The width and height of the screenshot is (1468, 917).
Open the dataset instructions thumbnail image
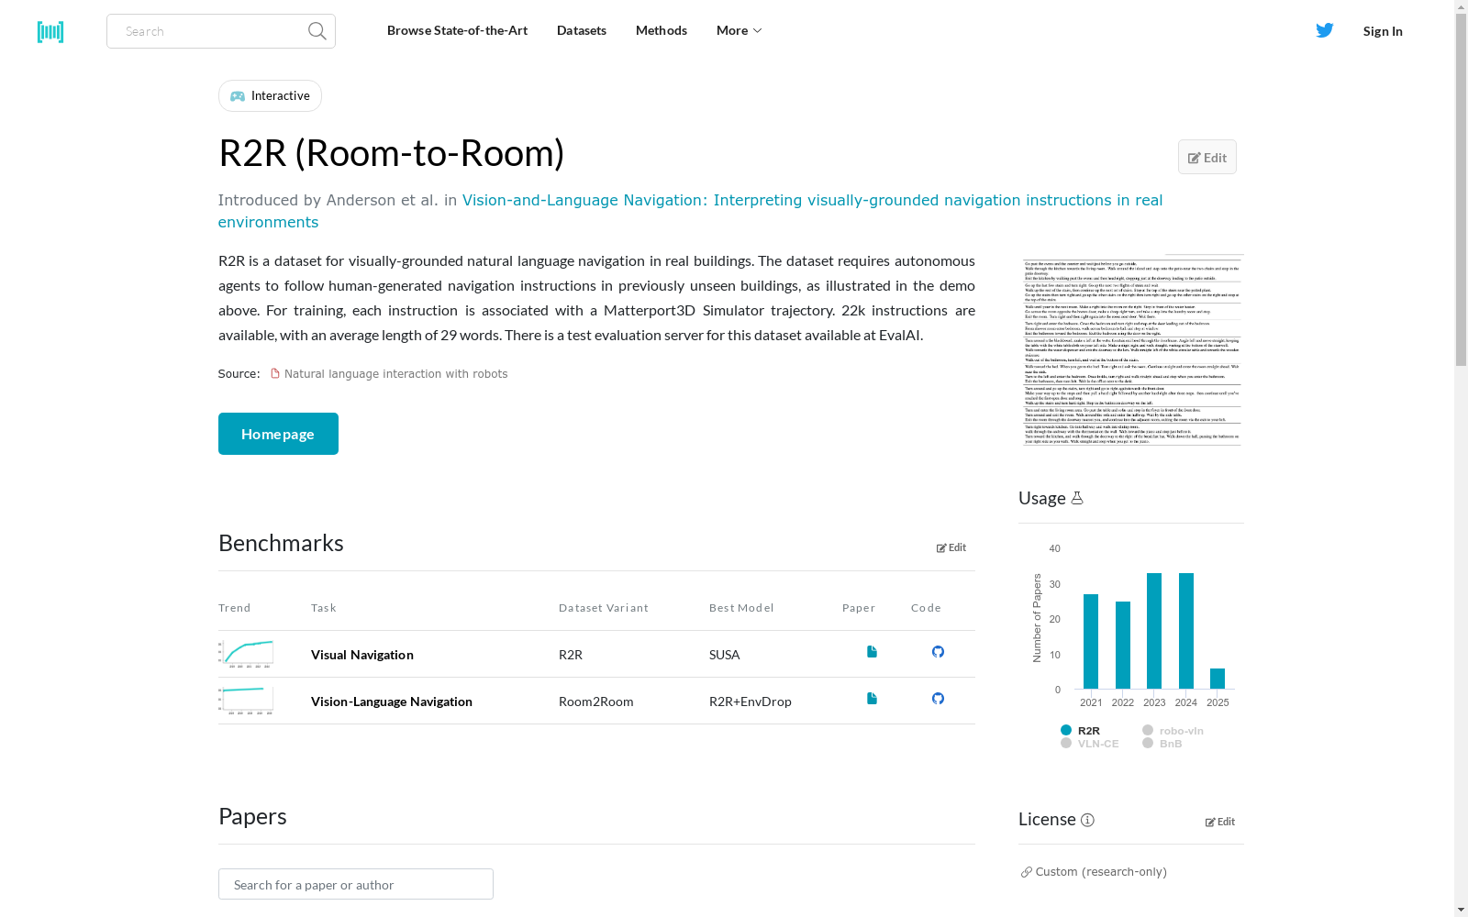(x=1133, y=350)
